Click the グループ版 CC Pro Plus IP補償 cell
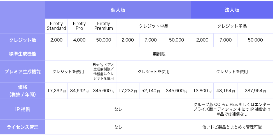Viewport: 273px width, 136px height. click(x=232, y=109)
